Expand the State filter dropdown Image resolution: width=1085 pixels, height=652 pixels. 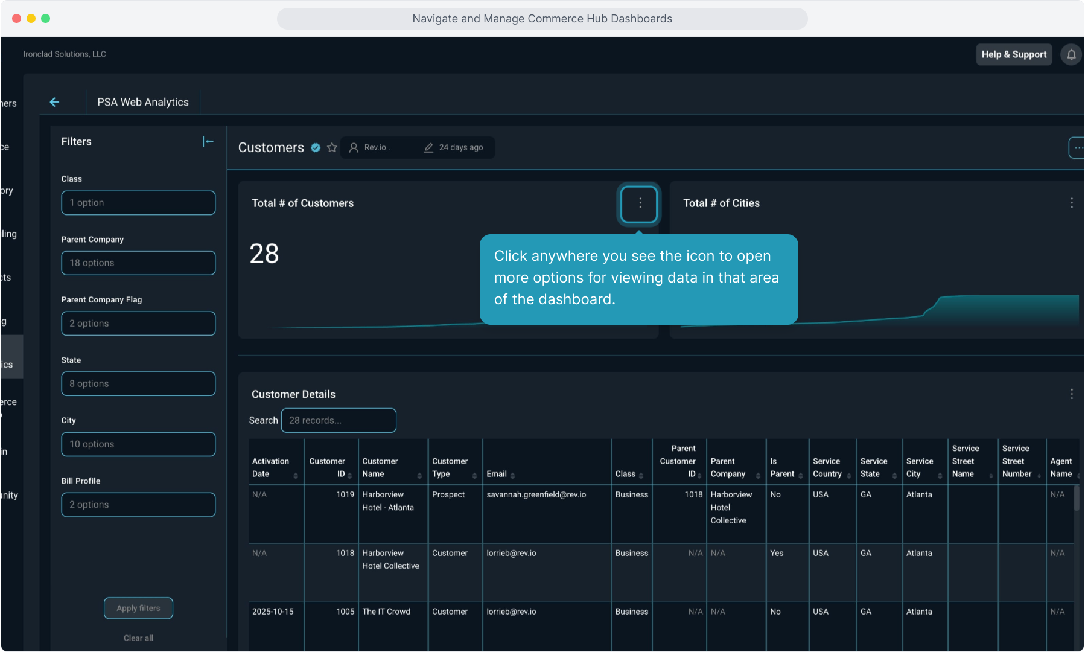coord(138,384)
